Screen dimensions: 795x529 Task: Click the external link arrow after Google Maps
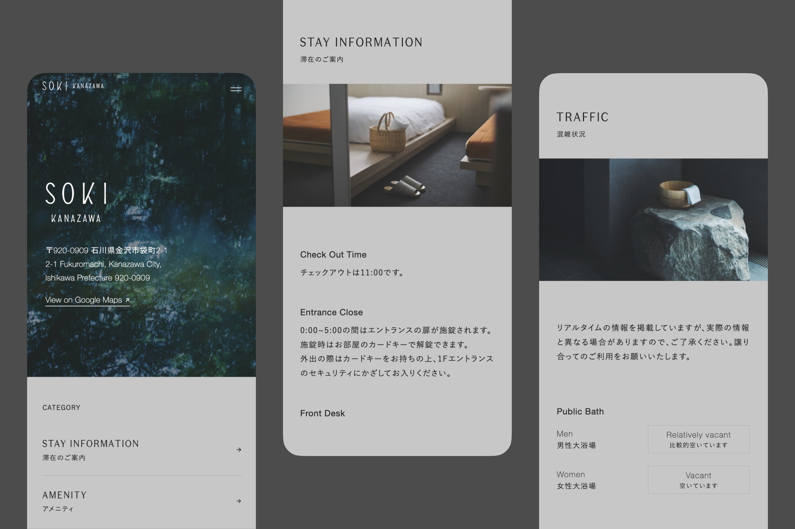click(127, 300)
